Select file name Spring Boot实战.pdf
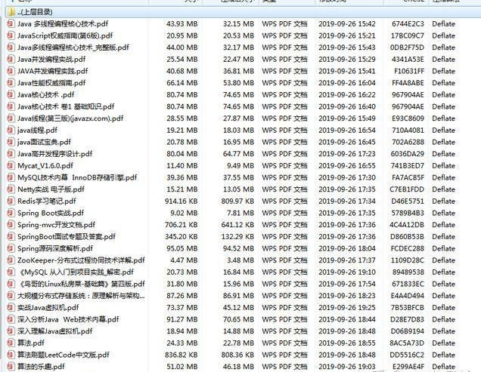The image size is (481, 372). click(x=51, y=213)
